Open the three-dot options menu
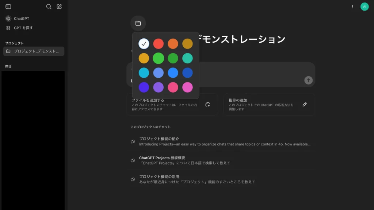 tap(352, 7)
